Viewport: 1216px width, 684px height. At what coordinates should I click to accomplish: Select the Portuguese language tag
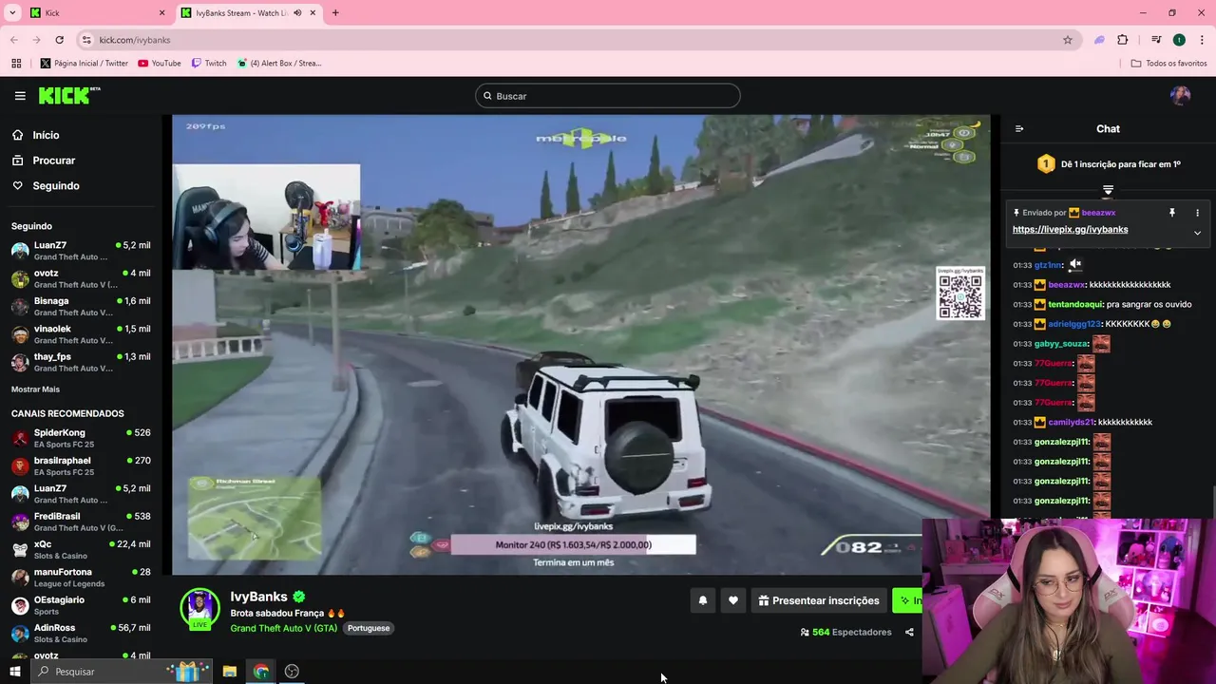pos(369,628)
